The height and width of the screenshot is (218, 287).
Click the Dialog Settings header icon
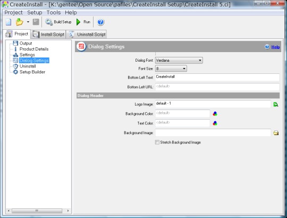pos(81,46)
